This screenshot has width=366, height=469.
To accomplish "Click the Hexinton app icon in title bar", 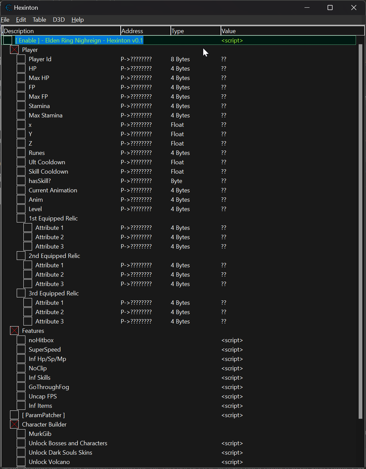I will click(x=8, y=7).
